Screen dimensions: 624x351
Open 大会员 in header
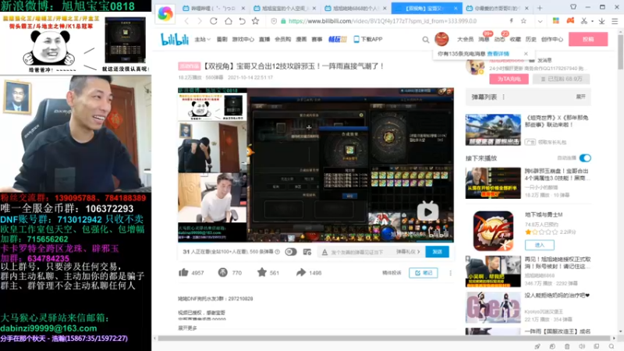click(465, 40)
